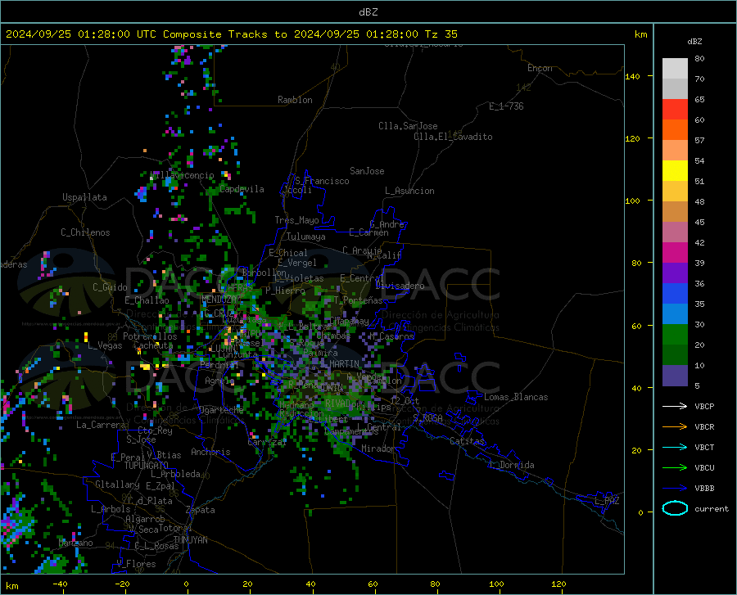The height and width of the screenshot is (595, 737).
Task: Click the Divisadero label
Action: coord(400,286)
